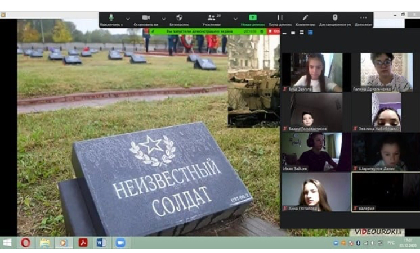Click the Remote Control mouse icon

(x=335, y=19)
